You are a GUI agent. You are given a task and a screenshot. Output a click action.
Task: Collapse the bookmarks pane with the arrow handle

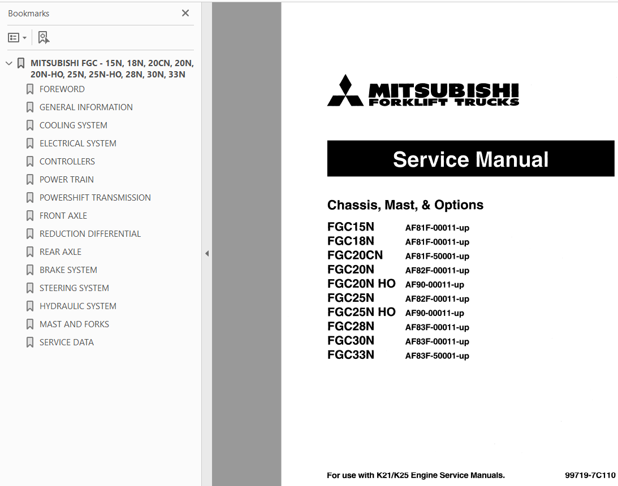coord(207,254)
